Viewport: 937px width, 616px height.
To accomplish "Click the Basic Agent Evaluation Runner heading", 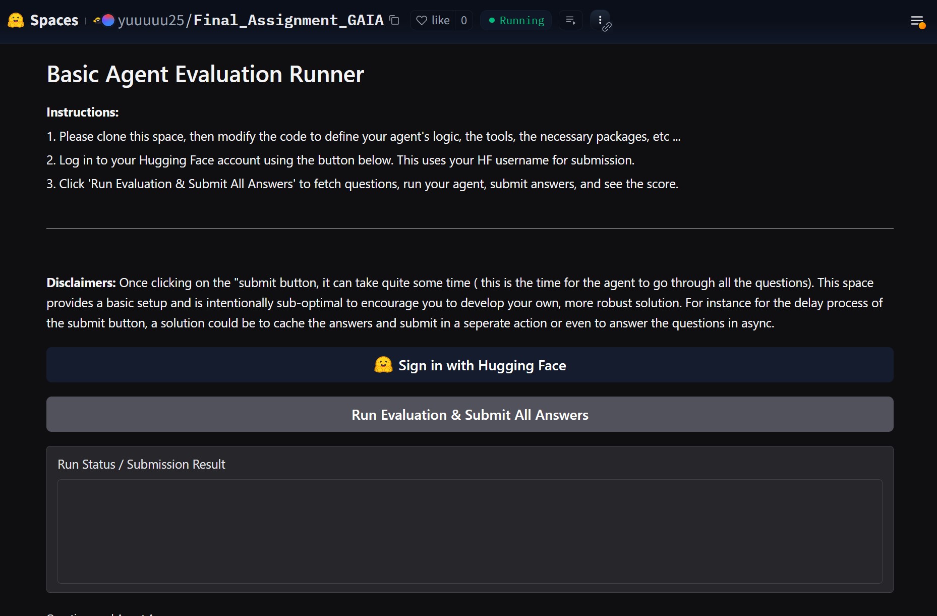I will [205, 74].
